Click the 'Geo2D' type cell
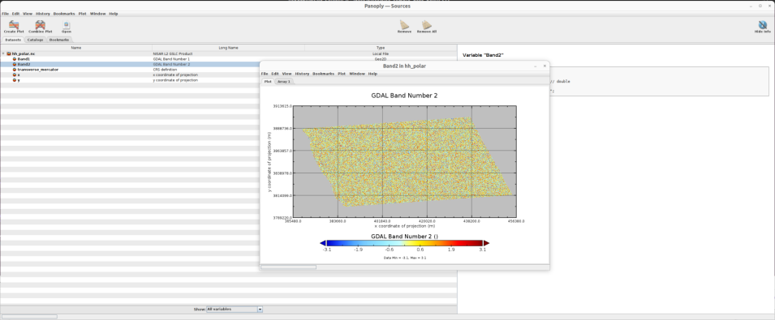This screenshot has width=775, height=320. pyautogui.click(x=381, y=58)
